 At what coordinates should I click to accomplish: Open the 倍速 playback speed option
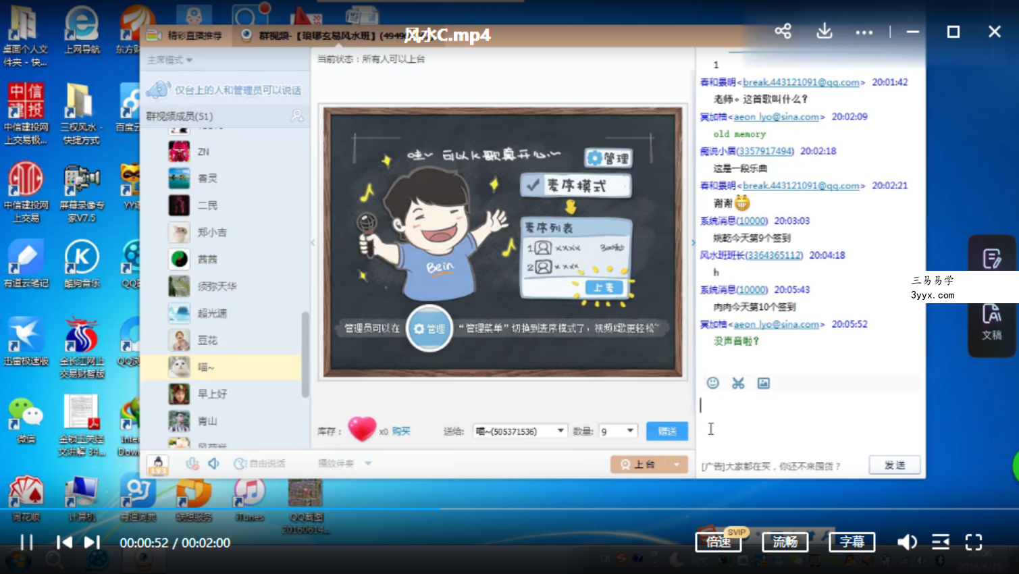click(x=718, y=542)
